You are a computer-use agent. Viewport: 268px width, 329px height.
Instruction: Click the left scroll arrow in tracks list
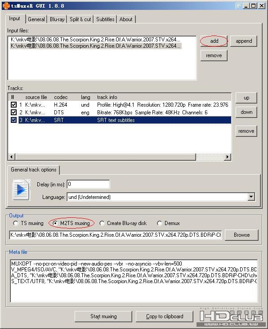[12, 157]
